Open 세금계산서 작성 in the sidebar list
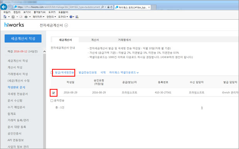239x149 pixels. (18, 61)
